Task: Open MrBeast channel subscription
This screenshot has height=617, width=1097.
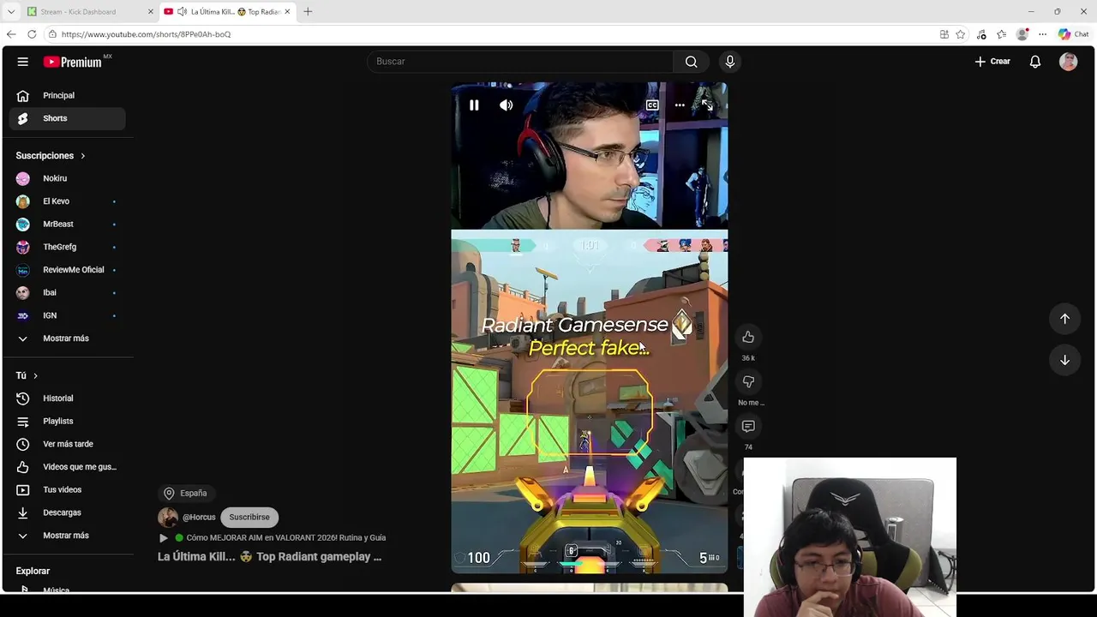Action: [x=67, y=224]
